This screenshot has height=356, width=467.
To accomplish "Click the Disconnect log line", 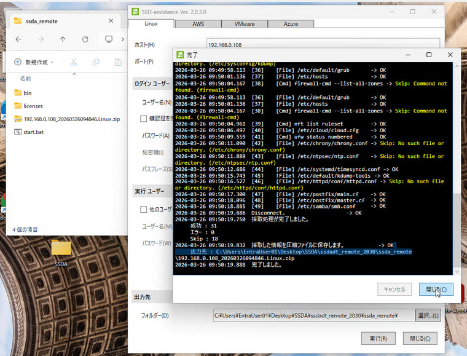I will tap(268, 213).
